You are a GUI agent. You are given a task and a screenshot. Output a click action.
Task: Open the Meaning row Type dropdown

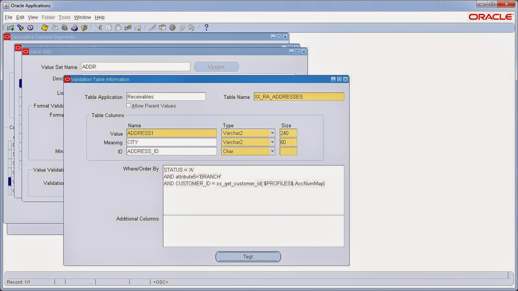coord(272,142)
